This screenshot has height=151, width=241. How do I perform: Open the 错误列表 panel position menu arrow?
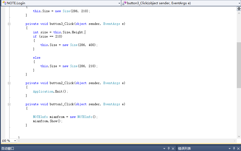[229, 149]
